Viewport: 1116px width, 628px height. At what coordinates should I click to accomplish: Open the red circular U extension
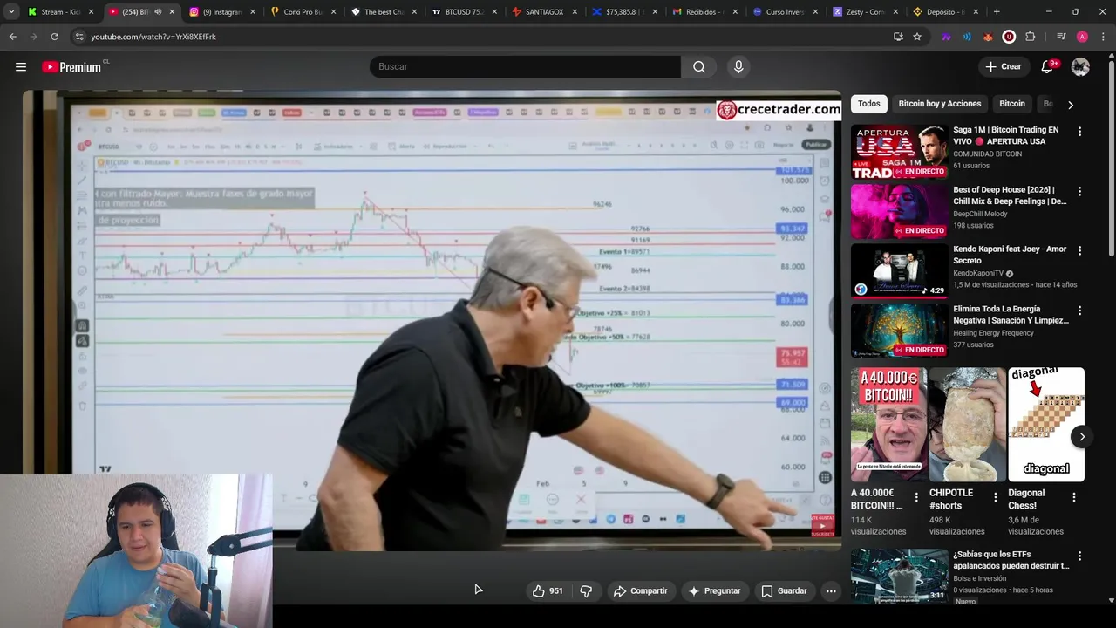pyautogui.click(x=1009, y=37)
